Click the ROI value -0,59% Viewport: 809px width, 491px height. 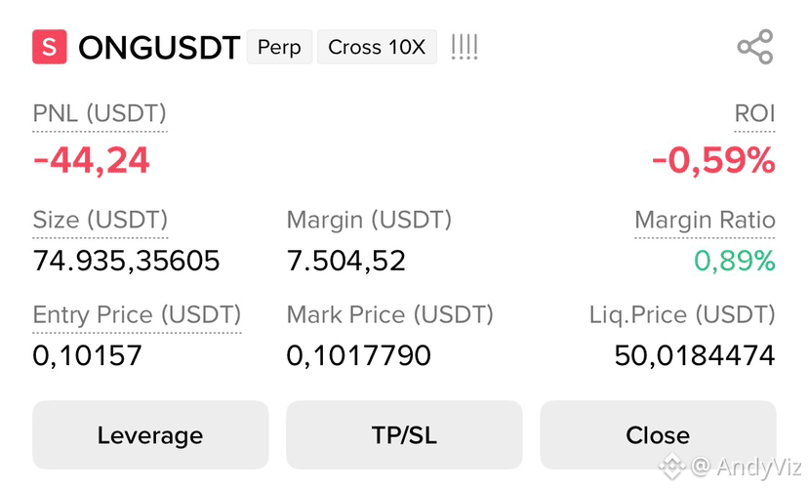(713, 160)
